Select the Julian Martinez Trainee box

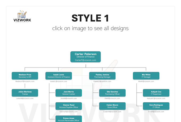[x=25, y=93]
